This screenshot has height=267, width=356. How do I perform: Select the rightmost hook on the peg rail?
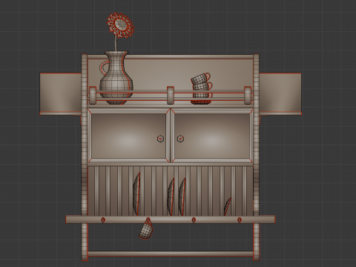240,220
